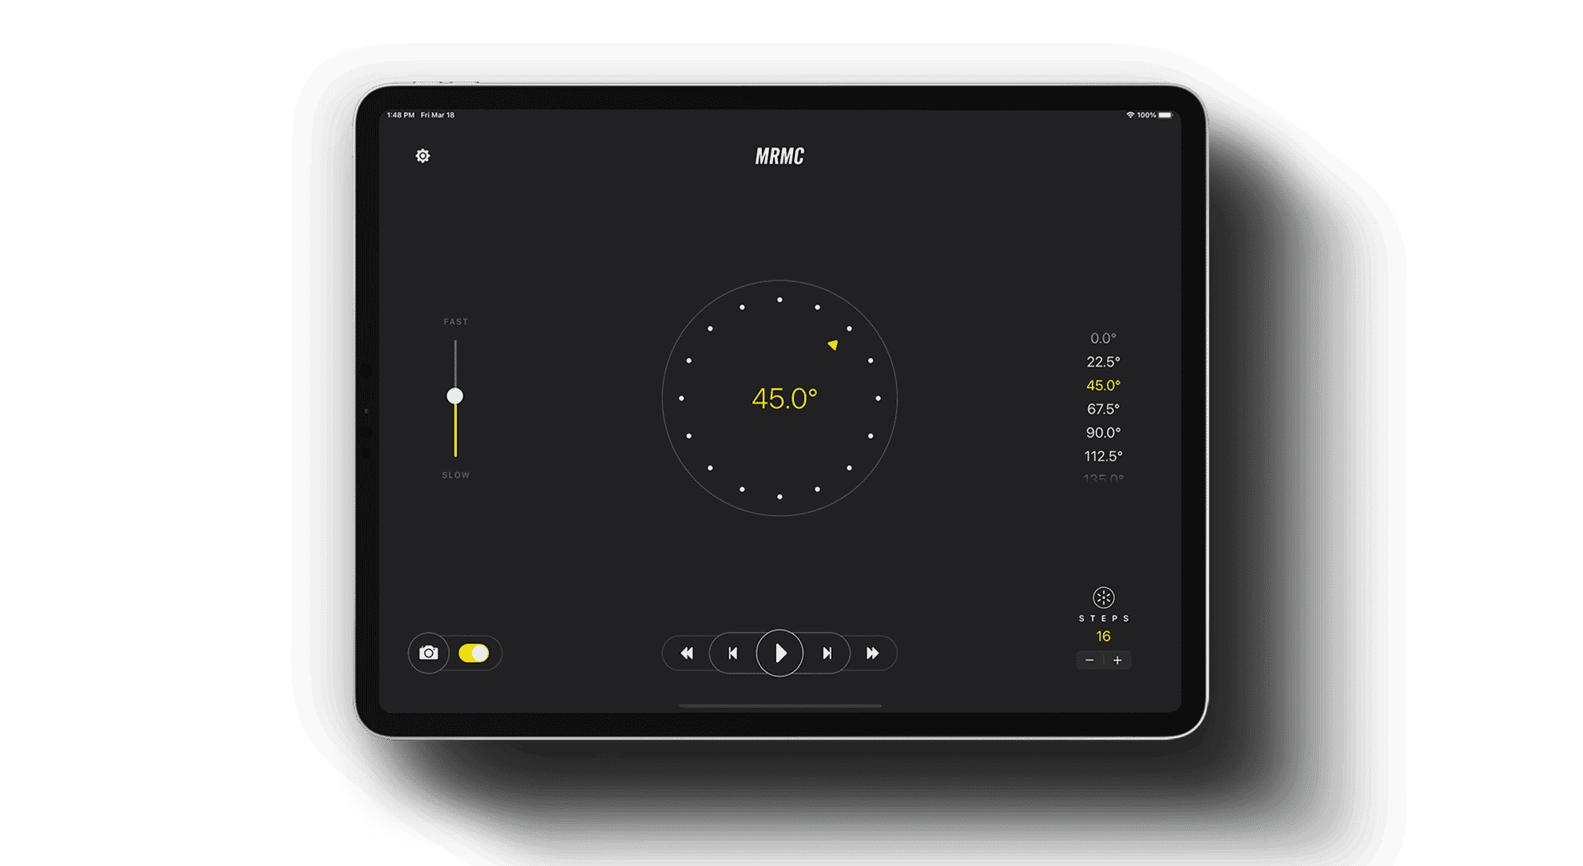Tap the battery status icon
The height and width of the screenshot is (866, 1583).
click(1166, 115)
